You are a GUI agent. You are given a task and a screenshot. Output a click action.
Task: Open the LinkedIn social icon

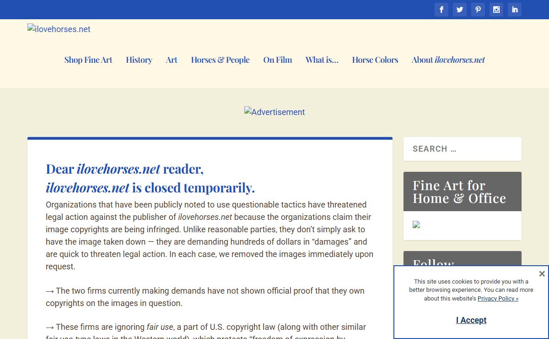point(515,10)
